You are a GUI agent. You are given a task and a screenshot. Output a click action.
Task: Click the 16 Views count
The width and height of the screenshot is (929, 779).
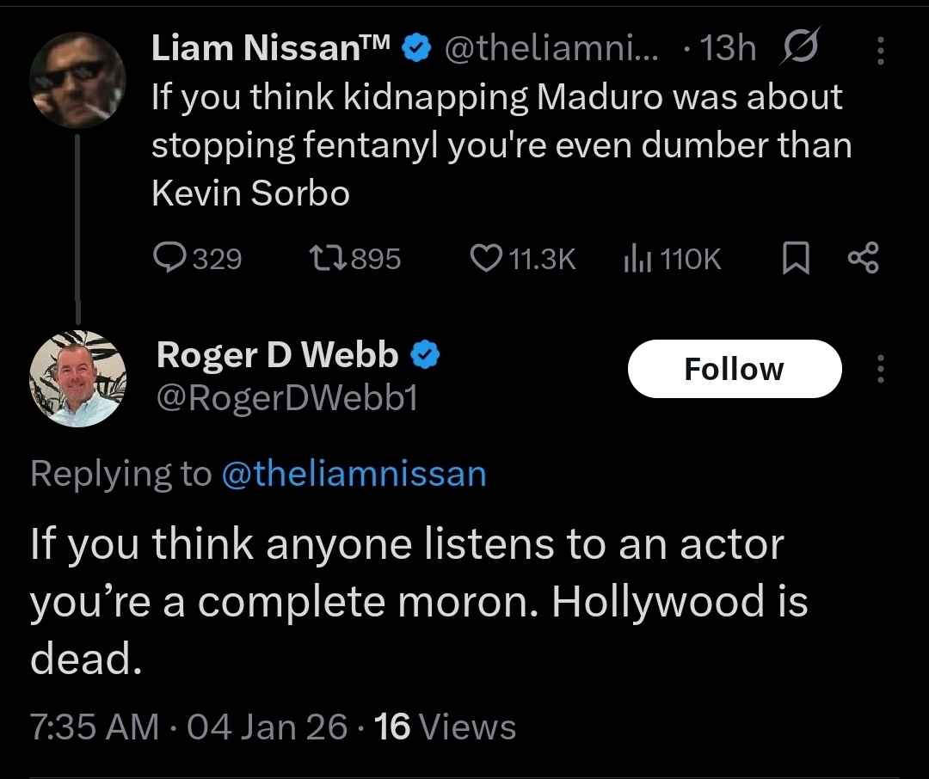[x=446, y=727]
